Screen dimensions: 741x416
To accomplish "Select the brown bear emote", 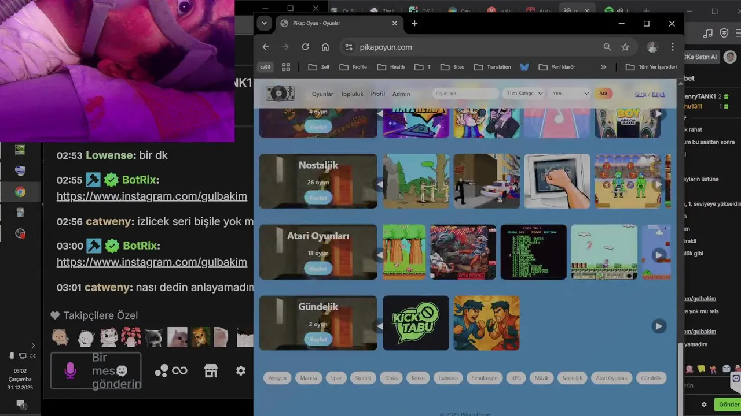I will 60,337.
